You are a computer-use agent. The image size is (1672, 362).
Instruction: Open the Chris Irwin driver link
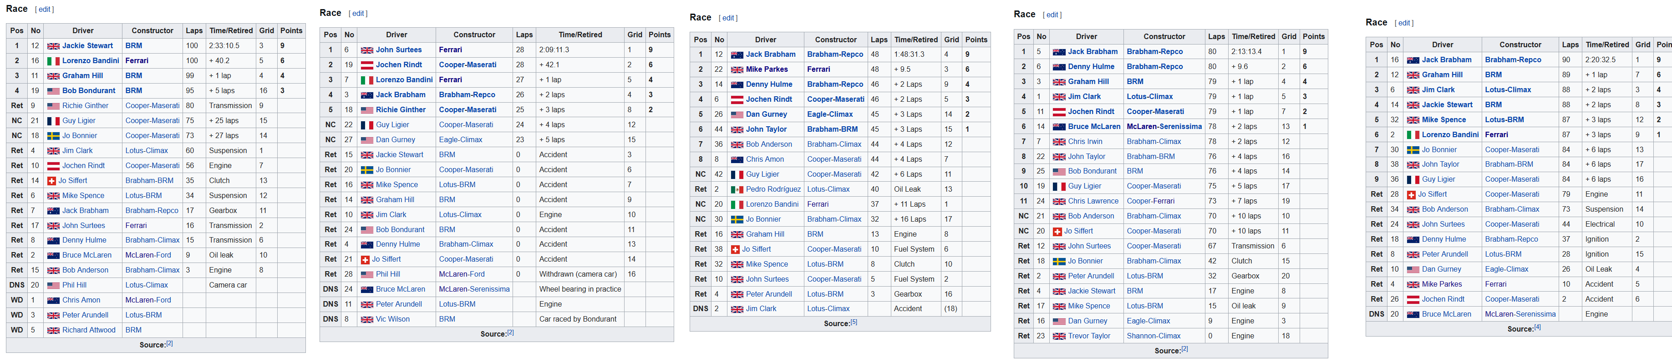coord(1085,142)
